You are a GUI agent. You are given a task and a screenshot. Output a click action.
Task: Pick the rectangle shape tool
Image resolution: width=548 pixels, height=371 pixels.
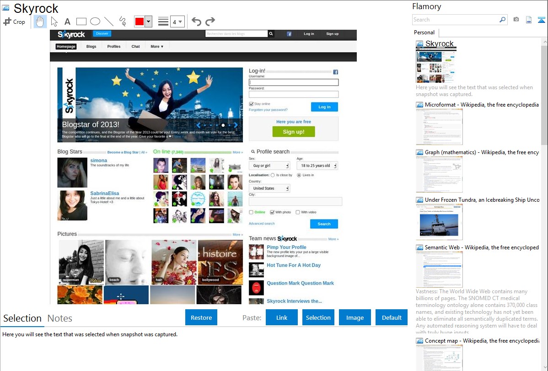(81, 22)
